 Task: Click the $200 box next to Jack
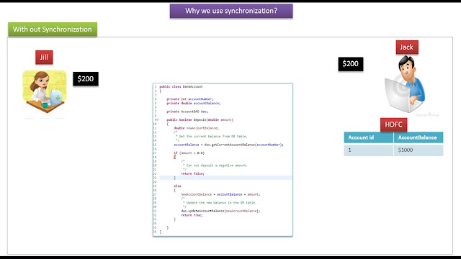pyautogui.click(x=351, y=64)
